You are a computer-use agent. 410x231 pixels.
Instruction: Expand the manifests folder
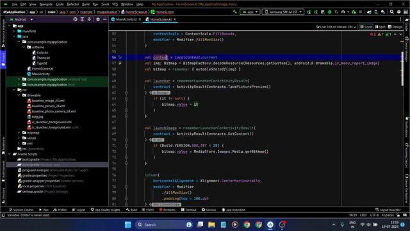point(14,31)
